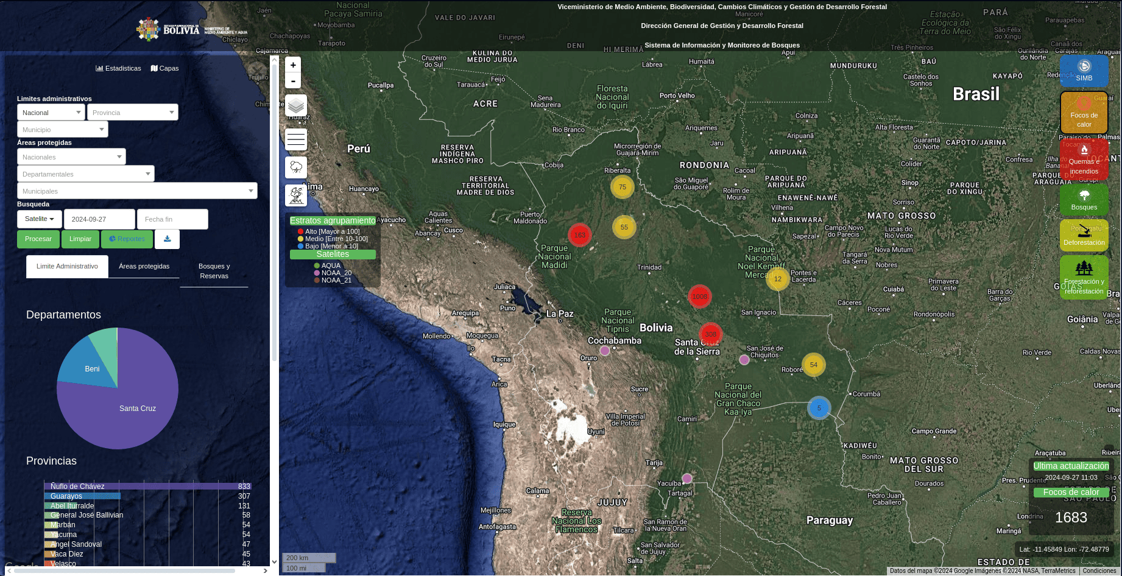
Task: Switch to Limite Administrativo tab
Action: click(x=67, y=266)
